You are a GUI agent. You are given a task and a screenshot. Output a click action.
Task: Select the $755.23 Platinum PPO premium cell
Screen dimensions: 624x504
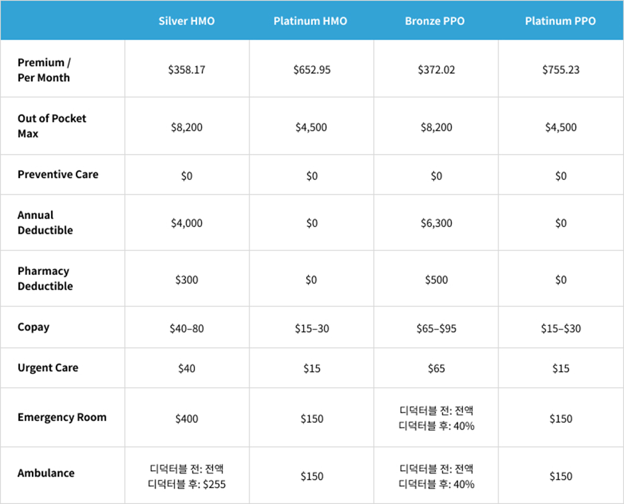click(560, 69)
